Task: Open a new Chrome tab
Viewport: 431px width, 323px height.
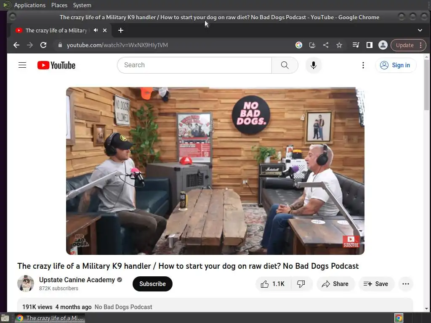Action: point(121,30)
